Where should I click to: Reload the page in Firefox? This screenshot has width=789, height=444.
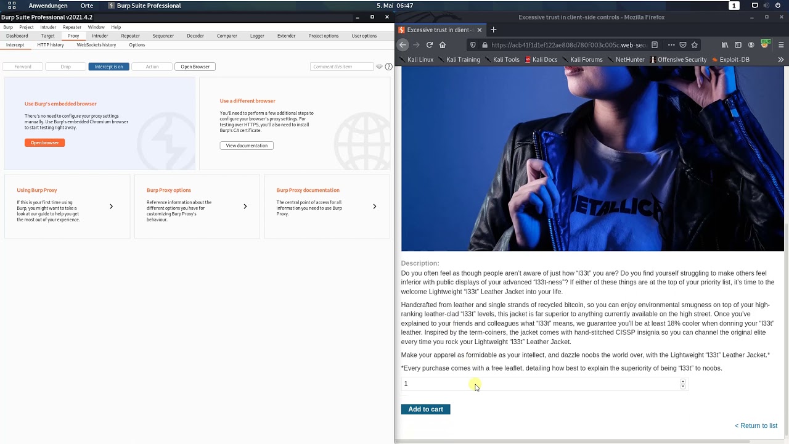[430, 45]
